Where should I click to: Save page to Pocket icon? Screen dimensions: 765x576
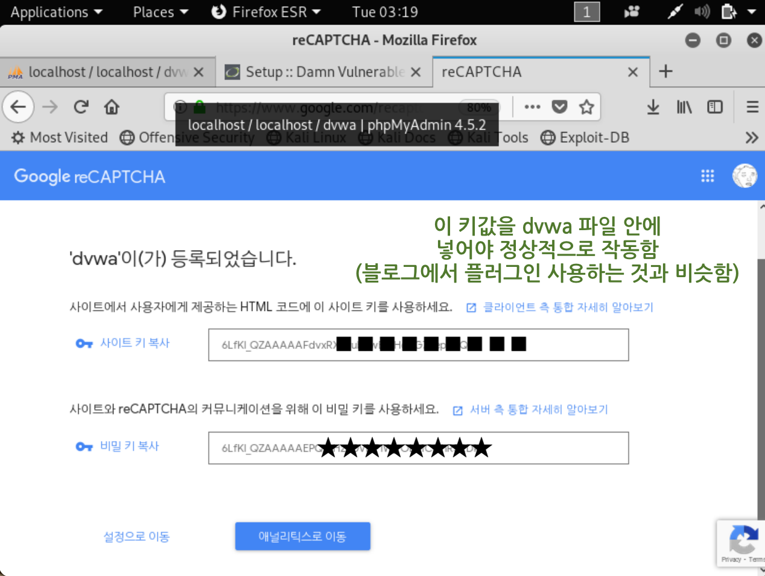point(560,107)
